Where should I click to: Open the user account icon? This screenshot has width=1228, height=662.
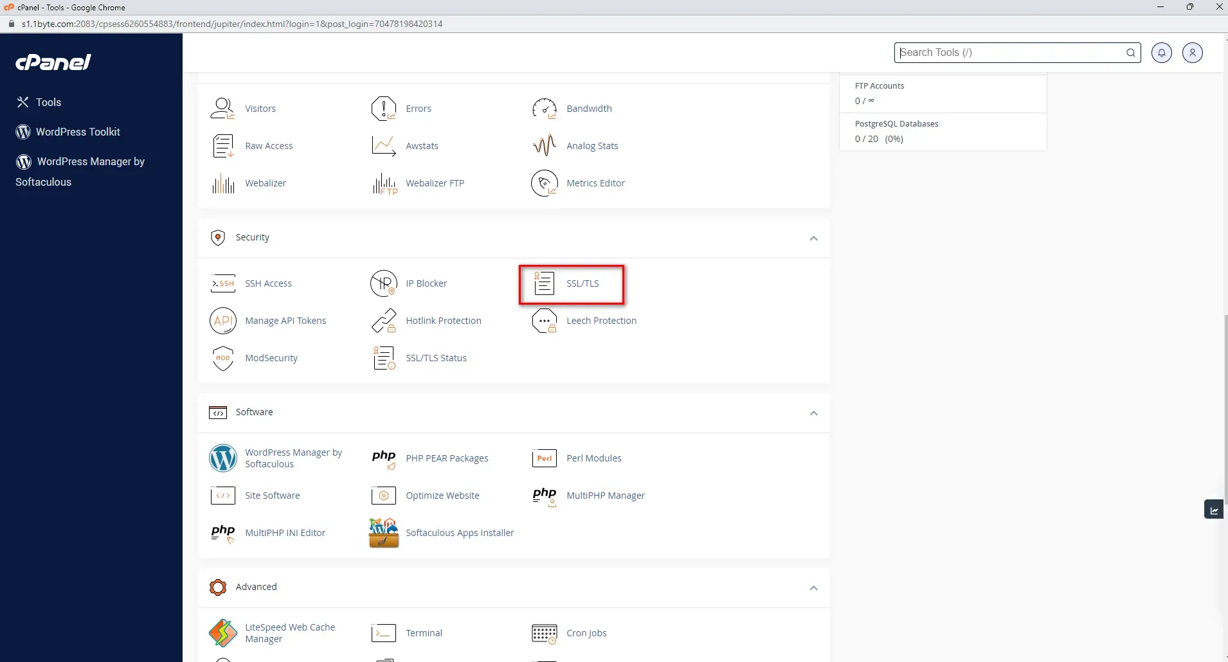tap(1193, 53)
